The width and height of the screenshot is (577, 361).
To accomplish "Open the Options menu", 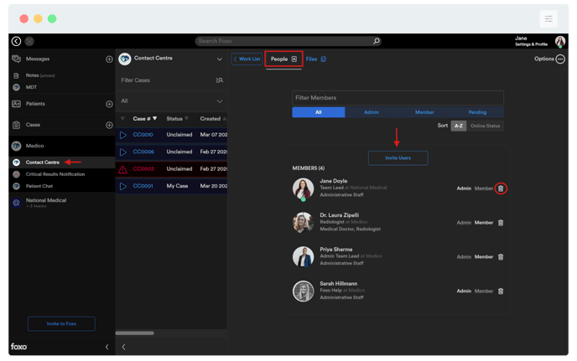I will point(549,59).
